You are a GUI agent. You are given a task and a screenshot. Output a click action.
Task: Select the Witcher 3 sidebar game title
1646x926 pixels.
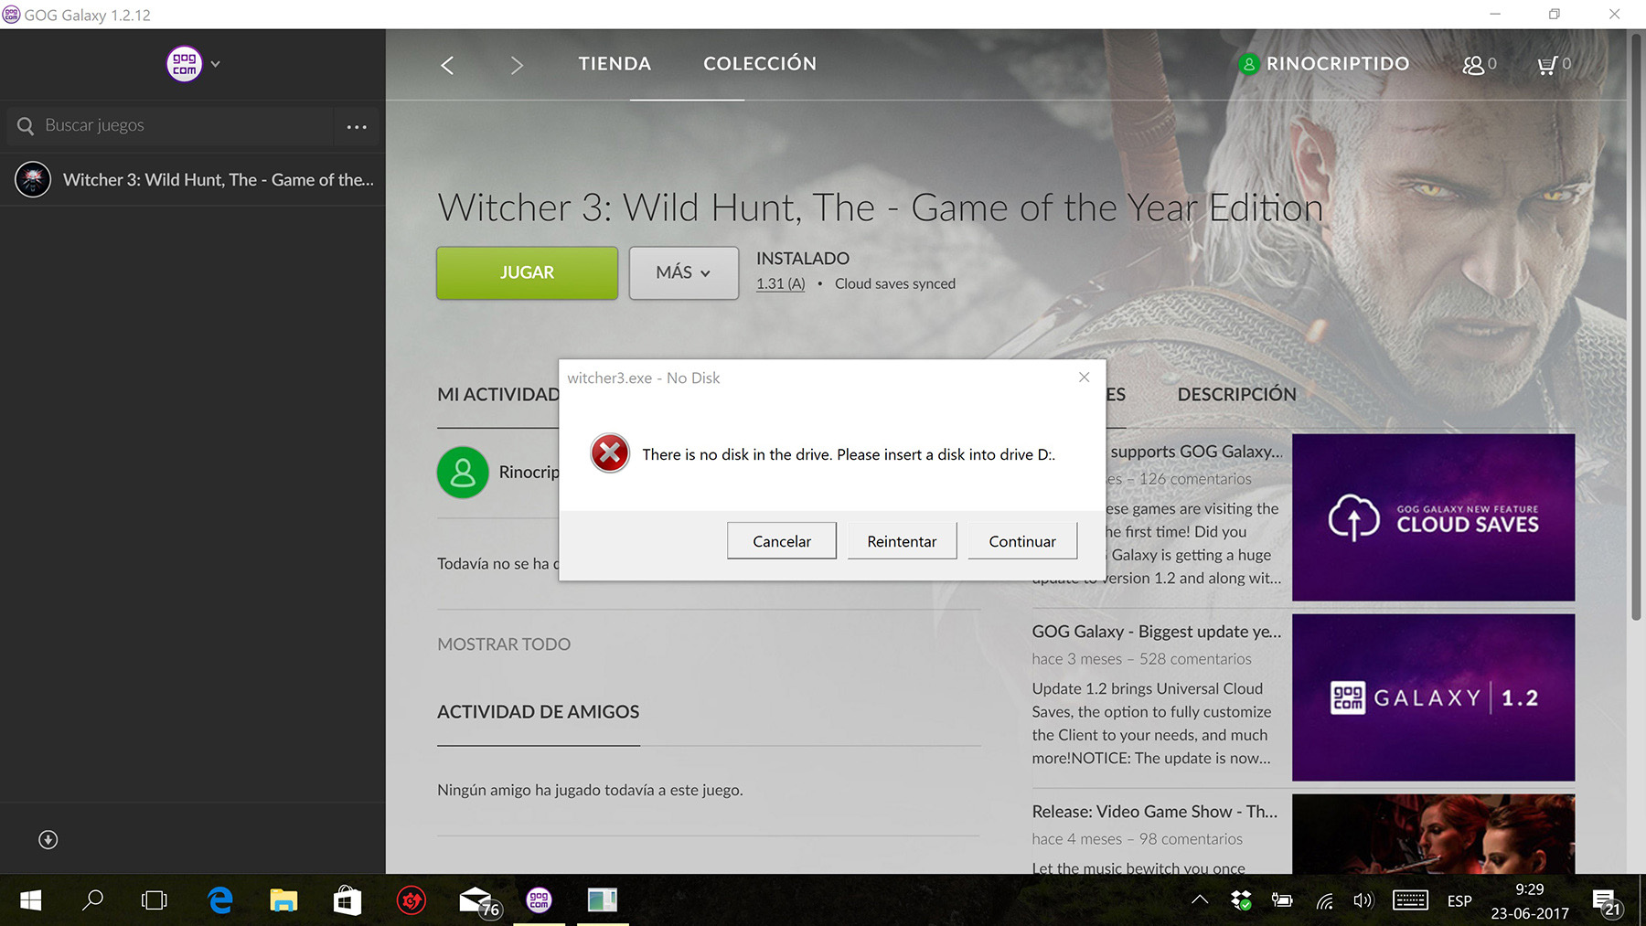pos(219,180)
